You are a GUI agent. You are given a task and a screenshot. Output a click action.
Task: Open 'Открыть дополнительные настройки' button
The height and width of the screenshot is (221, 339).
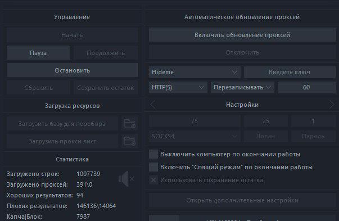[242, 200]
